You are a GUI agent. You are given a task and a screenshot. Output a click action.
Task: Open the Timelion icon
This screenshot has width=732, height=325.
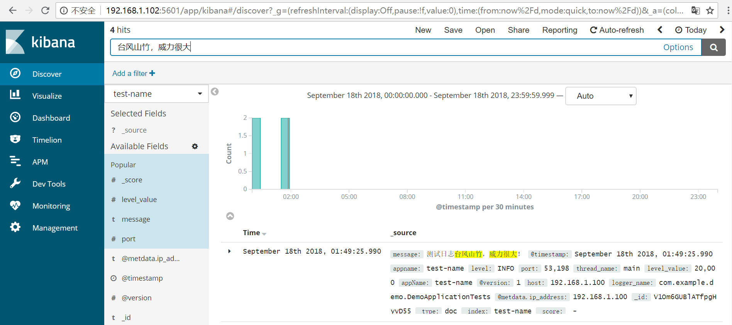tap(15, 139)
